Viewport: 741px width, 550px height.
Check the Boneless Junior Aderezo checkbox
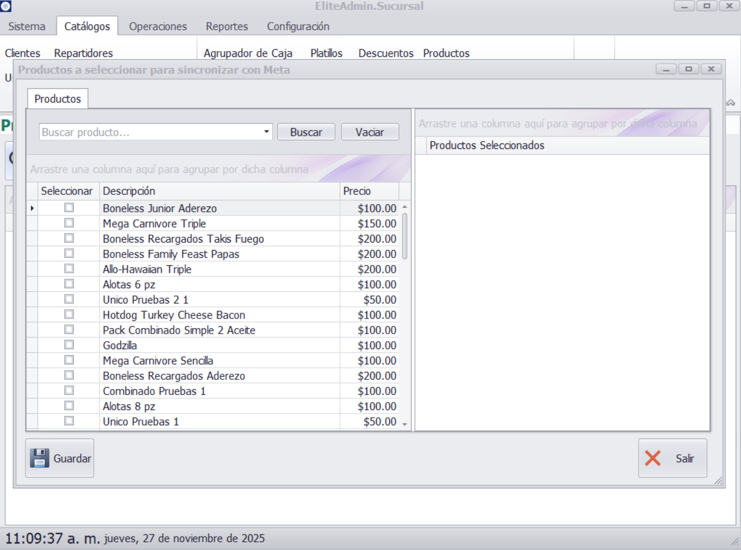(69, 208)
